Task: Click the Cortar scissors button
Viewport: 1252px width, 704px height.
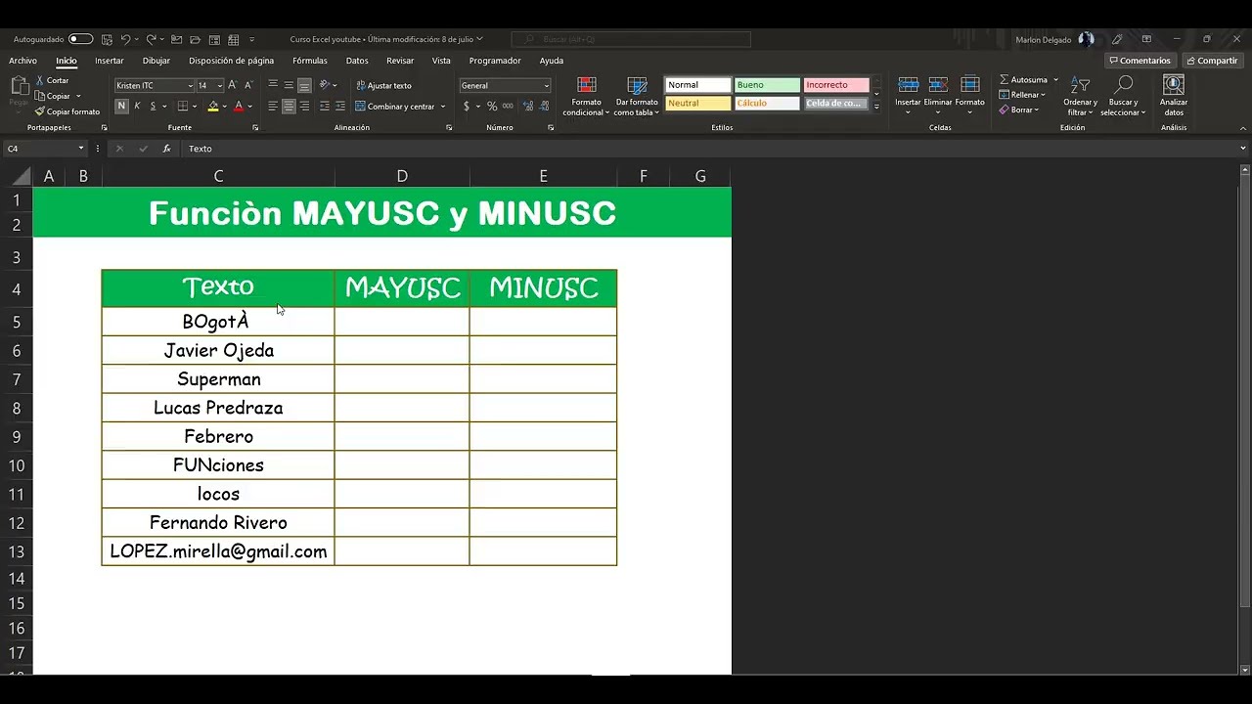Action: click(x=52, y=80)
